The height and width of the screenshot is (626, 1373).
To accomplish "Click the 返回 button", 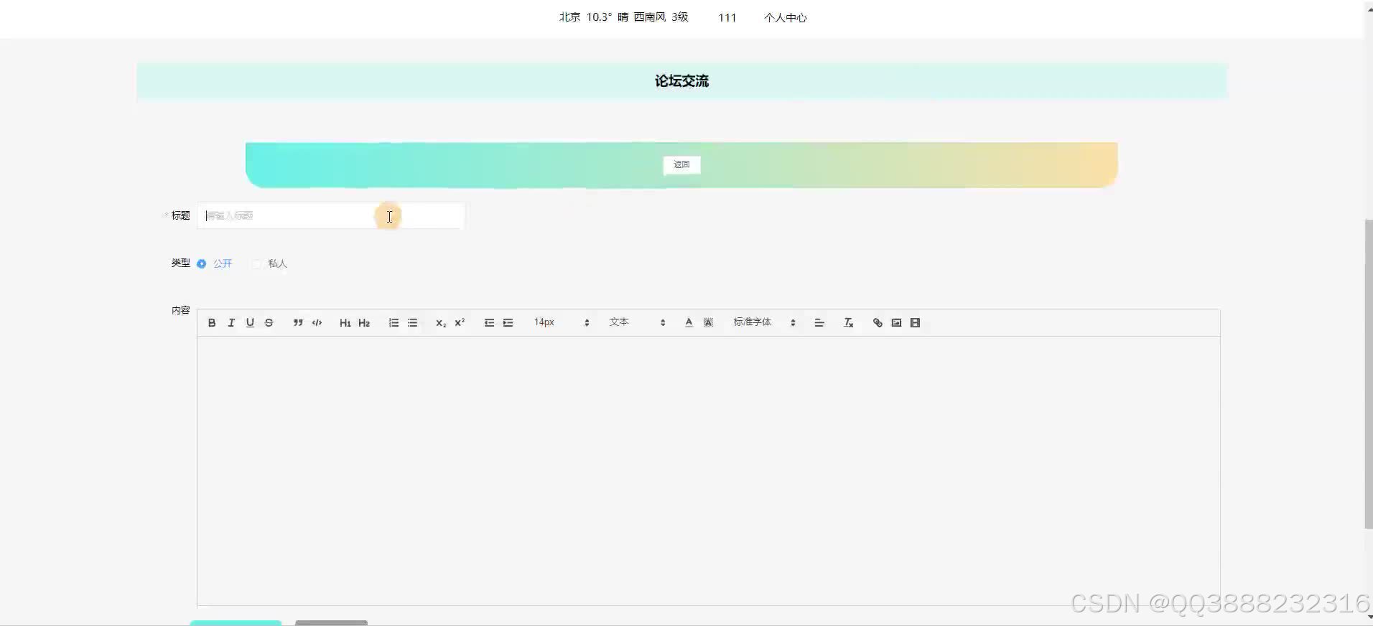I will coord(681,165).
